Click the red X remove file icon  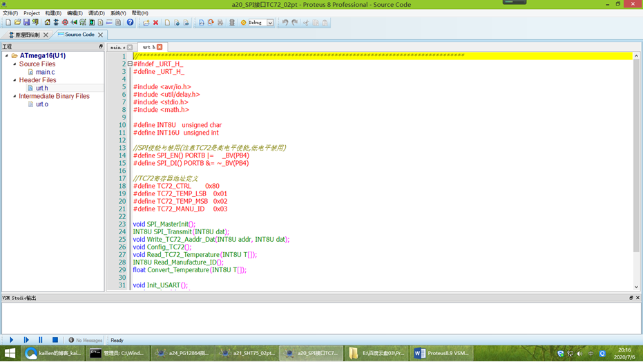pyautogui.click(x=156, y=23)
